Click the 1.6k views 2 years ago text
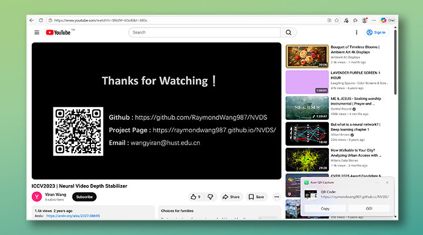Screen dimensions: 423x235 pos(53,211)
